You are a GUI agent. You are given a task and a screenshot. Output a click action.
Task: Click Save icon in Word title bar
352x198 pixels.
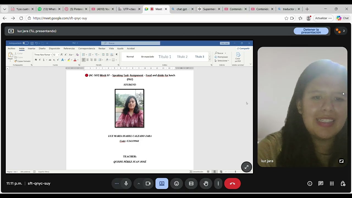tap(32, 43)
